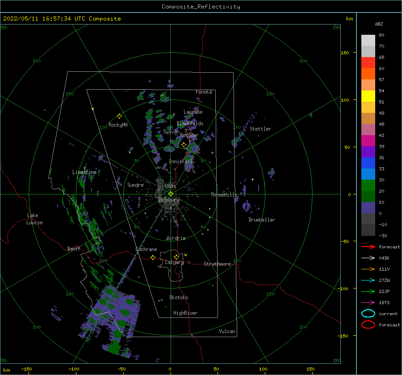Viewport: 402px width, 375px height.
Task: Select the orange 111V arrow icon
Action: pos(368,269)
